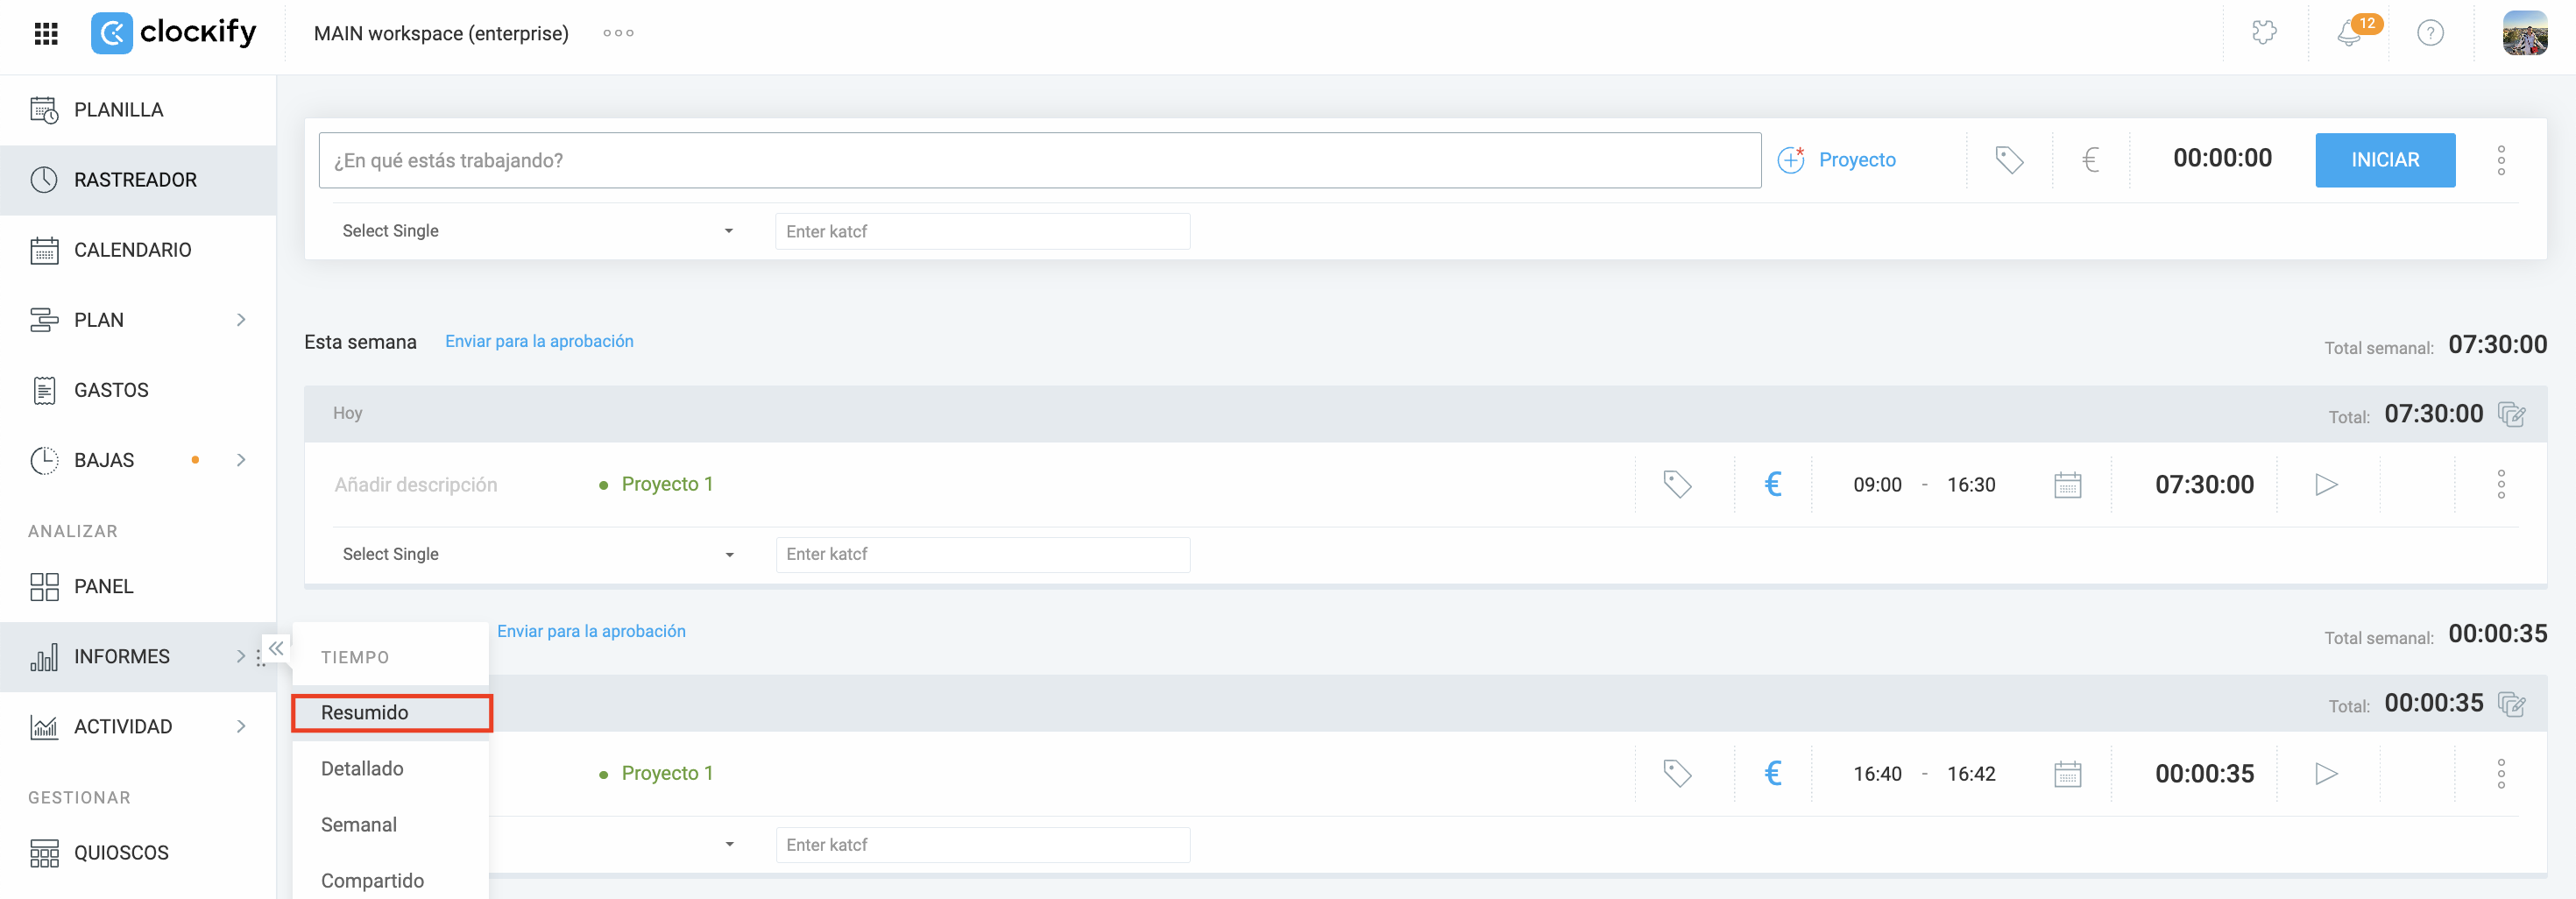The width and height of the screenshot is (2576, 899).
Task: Open the integrations puzzle icon
Action: (x=2264, y=34)
